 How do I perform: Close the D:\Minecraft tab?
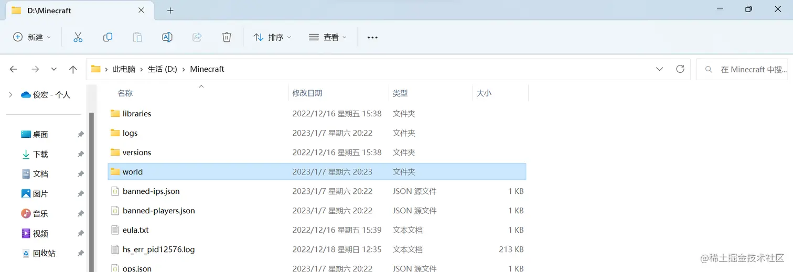(x=141, y=10)
